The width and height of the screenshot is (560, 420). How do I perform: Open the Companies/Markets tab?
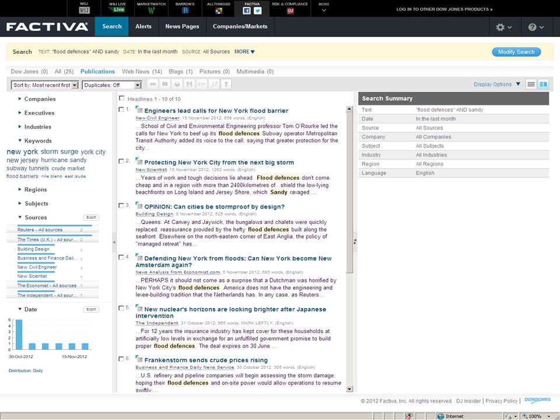[x=240, y=26]
